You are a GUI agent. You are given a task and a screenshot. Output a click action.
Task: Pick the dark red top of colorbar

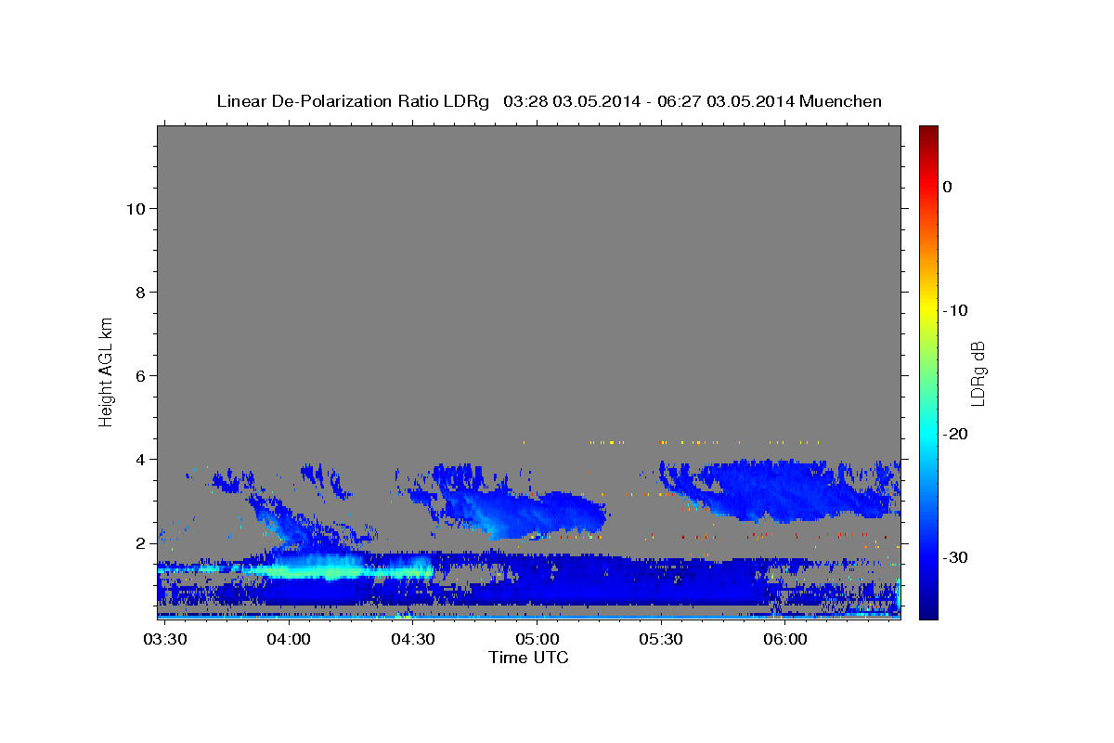[x=928, y=133]
